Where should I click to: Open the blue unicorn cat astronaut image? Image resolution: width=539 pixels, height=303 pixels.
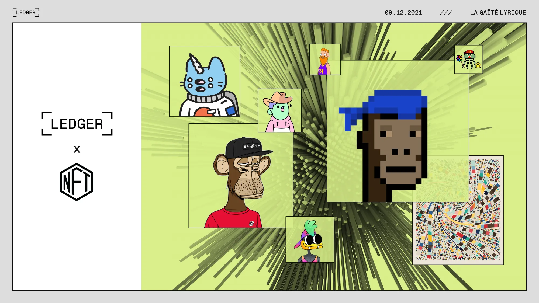click(205, 81)
